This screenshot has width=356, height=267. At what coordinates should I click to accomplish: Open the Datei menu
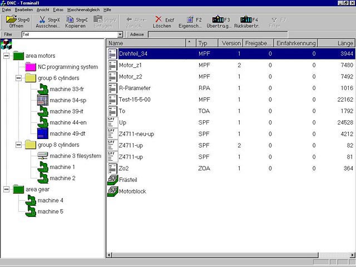click(x=6, y=10)
